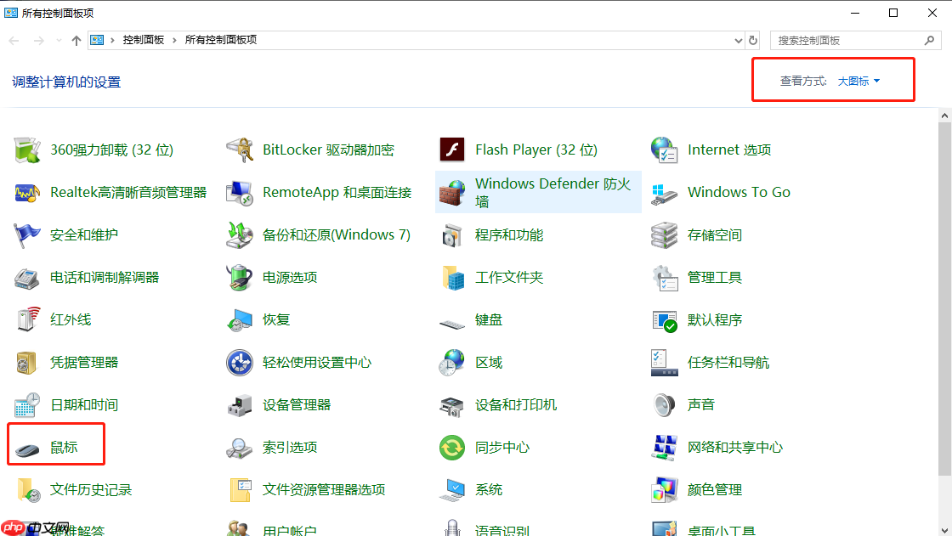Expand 查看方式 大图标 dropdown

(x=858, y=81)
